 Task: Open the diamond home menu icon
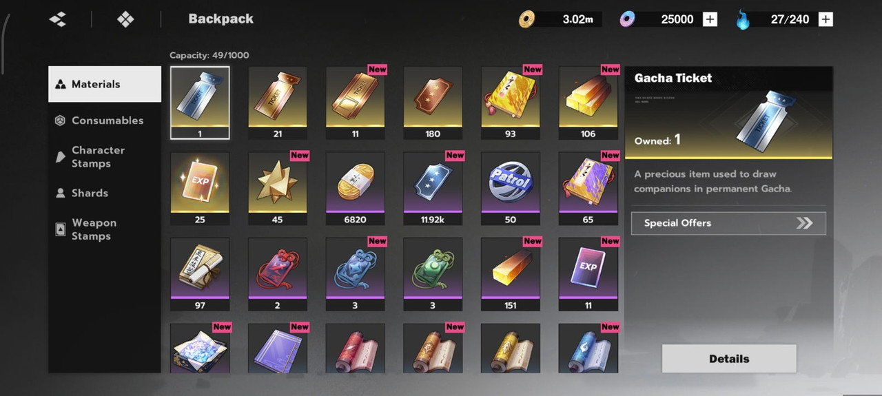125,19
